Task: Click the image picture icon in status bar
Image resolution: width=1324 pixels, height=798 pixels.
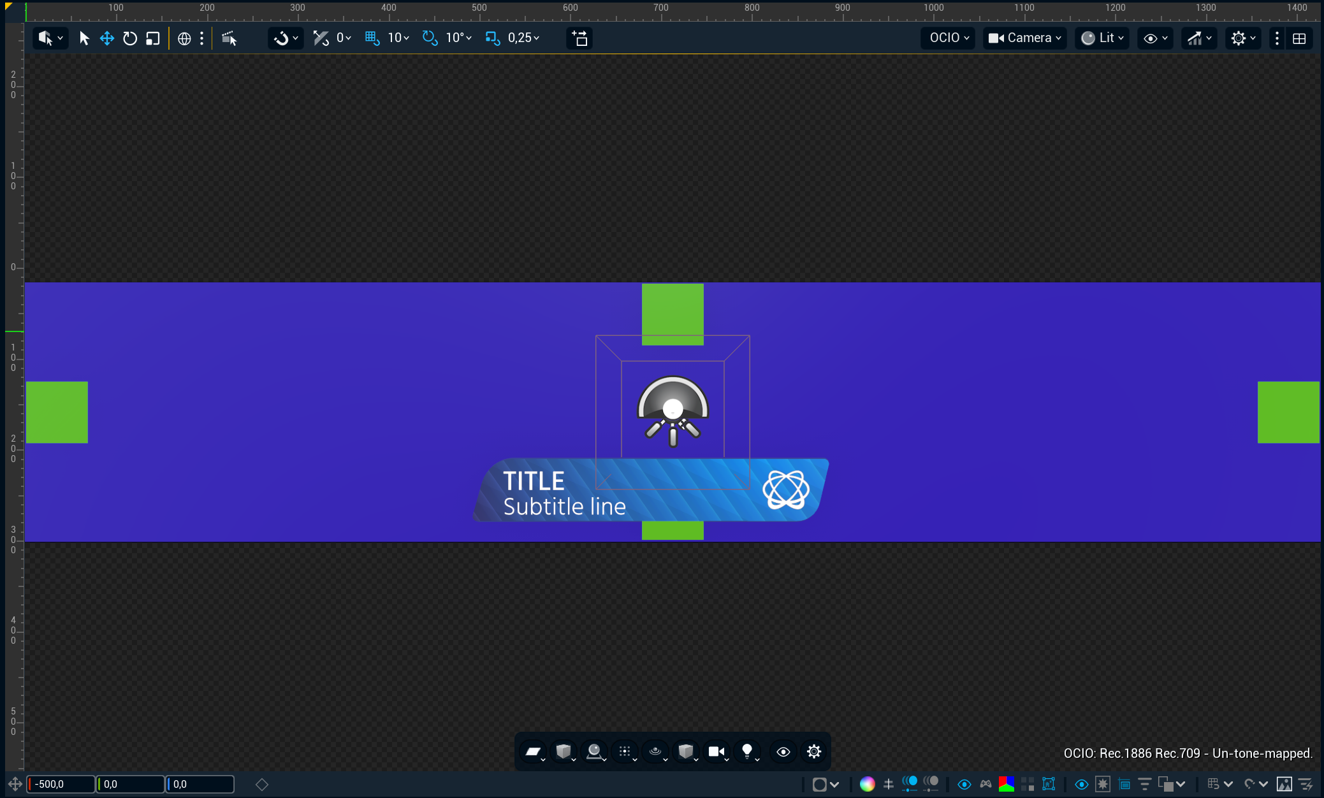Action: click(1284, 785)
